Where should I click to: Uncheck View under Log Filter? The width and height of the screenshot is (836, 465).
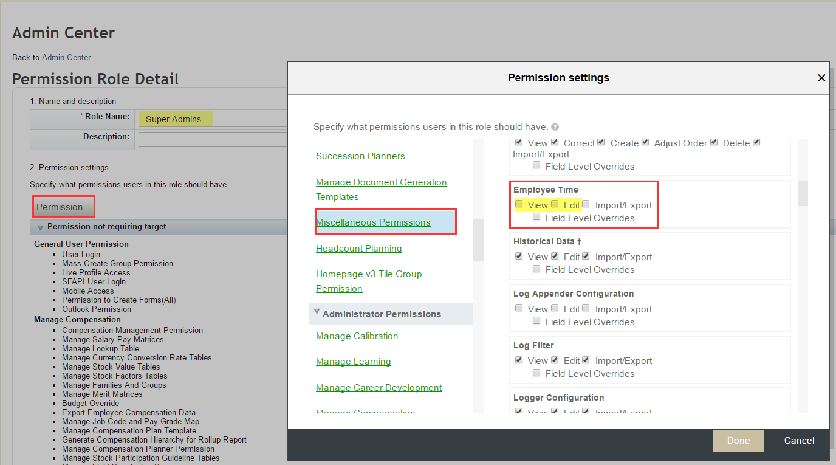[x=519, y=360]
